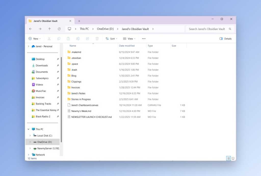Click the Refresh icon in the address bar
The width and height of the screenshot is (261, 176).
[x=59, y=29]
